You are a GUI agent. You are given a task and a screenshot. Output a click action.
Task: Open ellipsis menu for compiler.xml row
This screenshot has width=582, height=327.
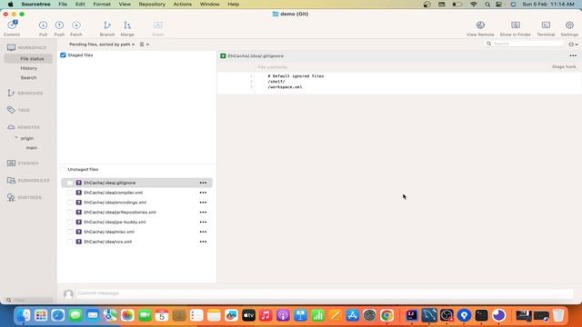coord(203,193)
